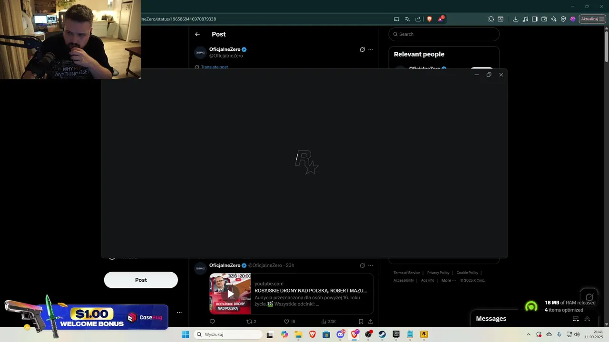Viewport: 609px width, 342px height.
Task: Open youtube.com link card title
Action: [311, 290]
